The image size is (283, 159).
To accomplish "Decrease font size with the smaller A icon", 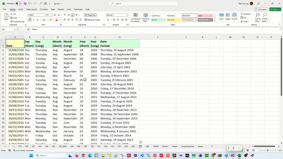I will (59, 15).
